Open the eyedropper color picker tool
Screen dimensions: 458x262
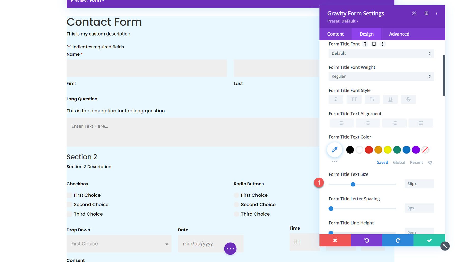334,150
